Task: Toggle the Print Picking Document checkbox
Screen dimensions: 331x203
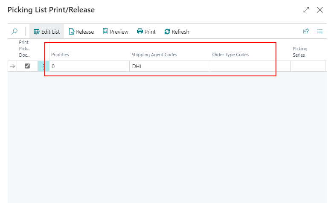Action: [27, 66]
